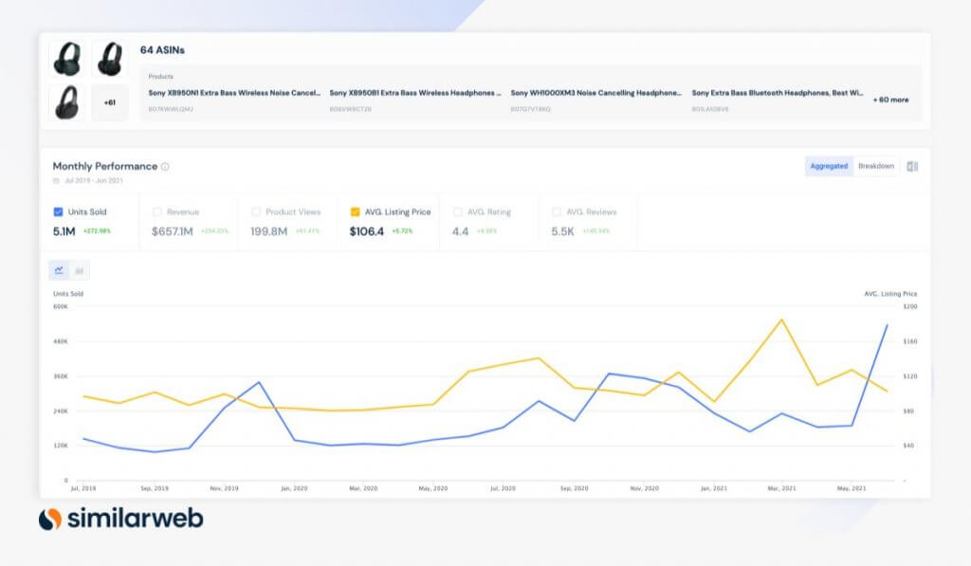This screenshot has height=566, width=971.
Task: Enable the Product Views checkbox
Action: [256, 211]
